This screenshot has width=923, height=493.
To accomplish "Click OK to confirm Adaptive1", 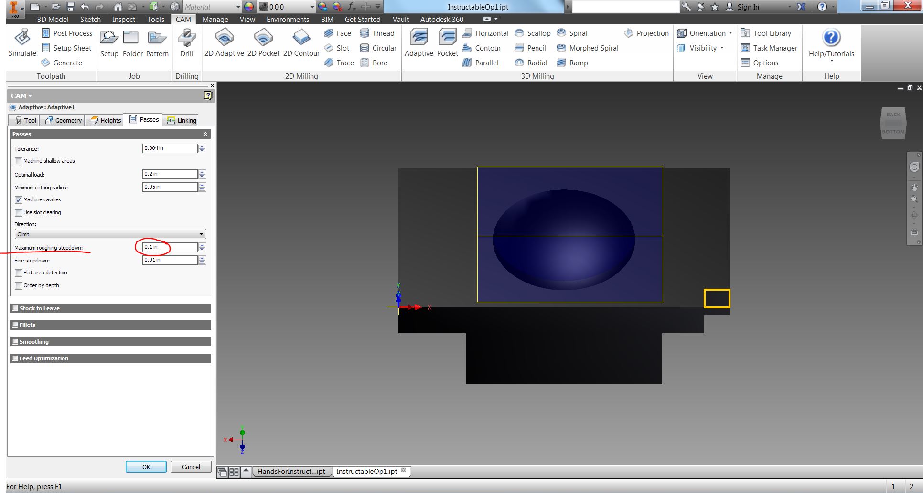I will click(x=146, y=467).
